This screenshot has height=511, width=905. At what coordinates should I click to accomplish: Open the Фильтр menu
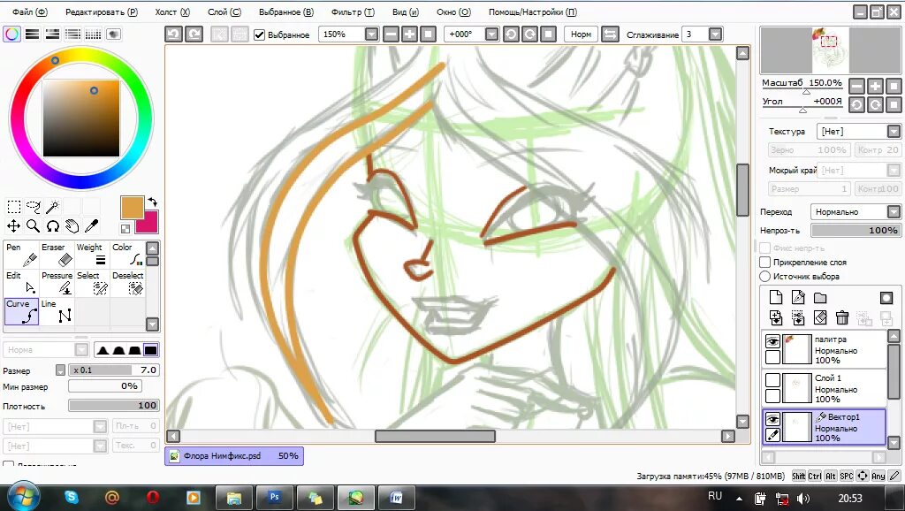click(x=353, y=12)
